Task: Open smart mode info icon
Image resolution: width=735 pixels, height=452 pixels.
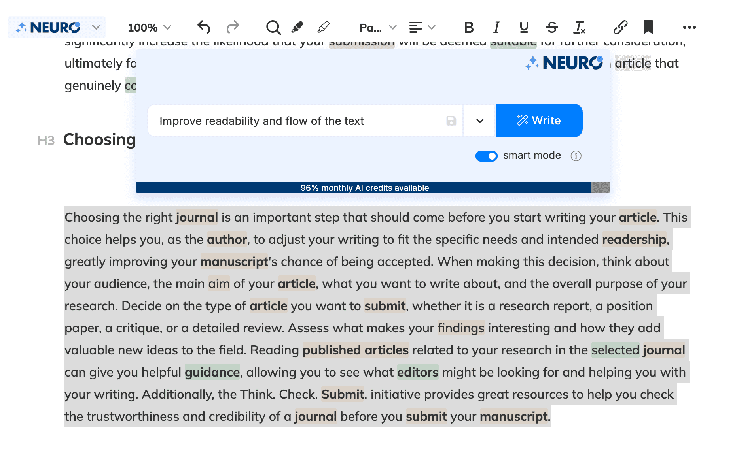Action: [576, 156]
